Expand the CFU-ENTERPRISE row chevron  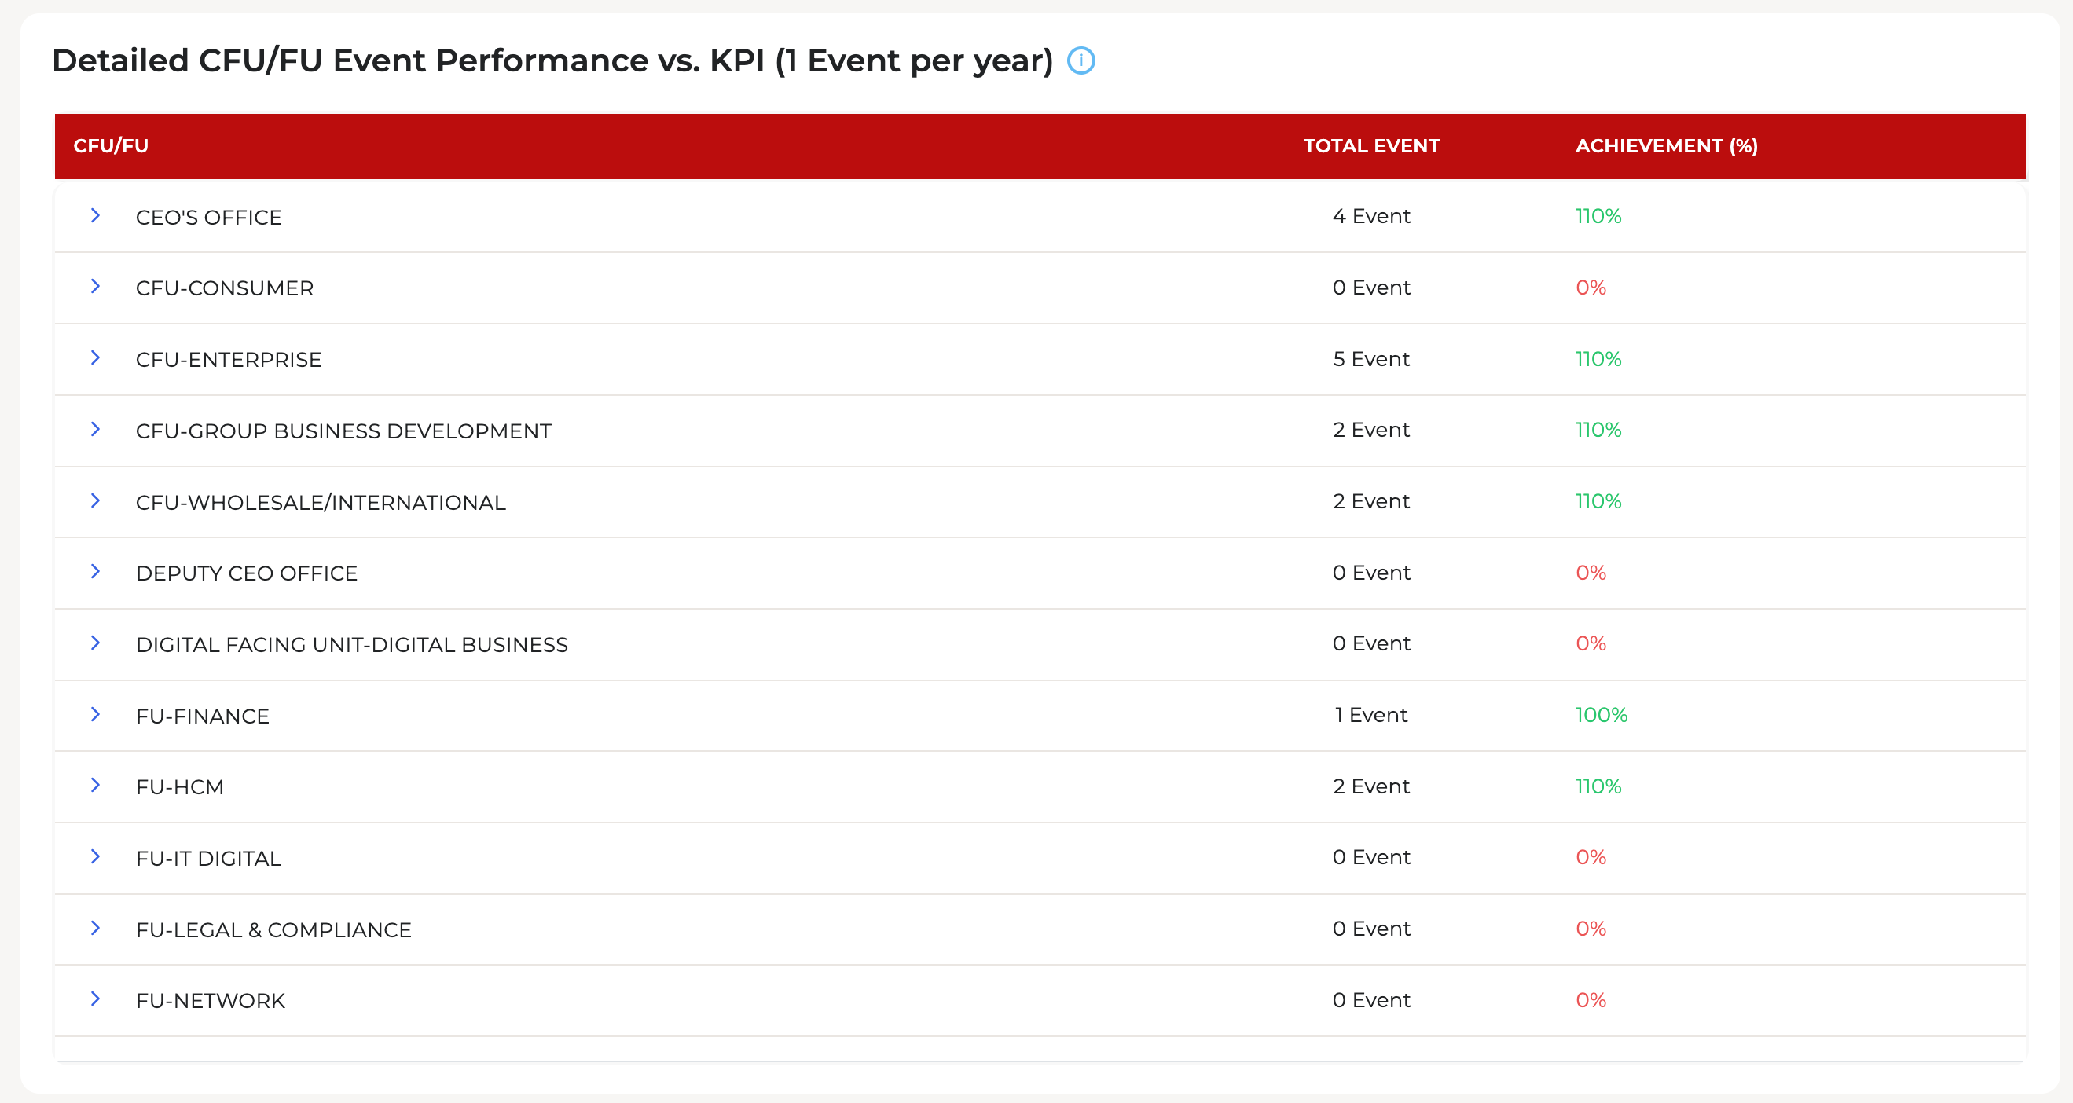[x=95, y=358]
